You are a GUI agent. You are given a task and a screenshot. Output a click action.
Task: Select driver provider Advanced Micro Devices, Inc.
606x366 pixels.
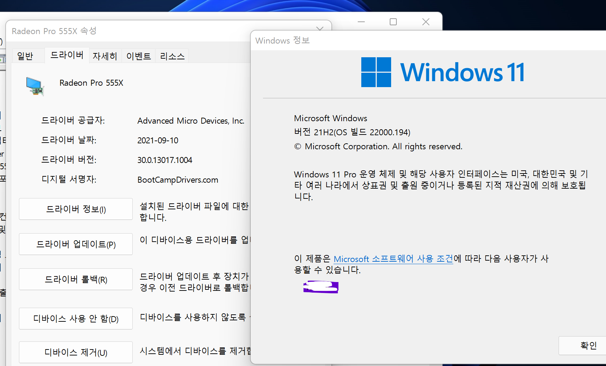[x=191, y=121]
